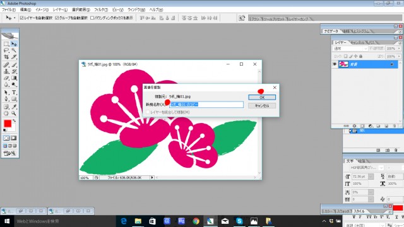Click the new name input field
This screenshot has height=227, width=404.
[x=206, y=104]
